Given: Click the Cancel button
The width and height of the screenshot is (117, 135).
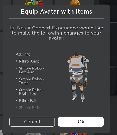Looking at the screenshot, I should tap(32, 122).
